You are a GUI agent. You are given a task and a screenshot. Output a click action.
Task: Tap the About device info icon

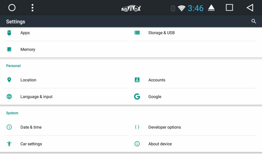pos(137,144)
